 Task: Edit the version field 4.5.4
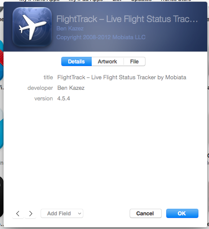(63, 99)
